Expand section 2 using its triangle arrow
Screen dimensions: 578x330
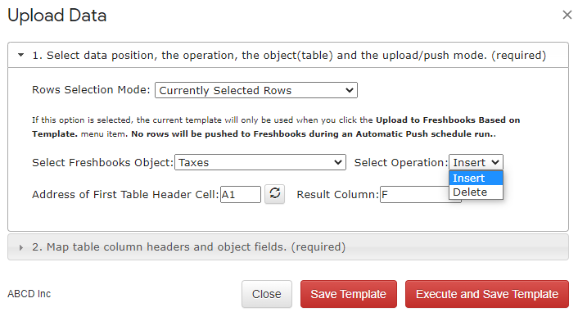click(21, 247)
